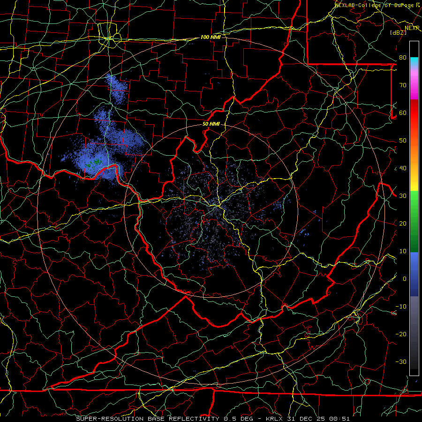Click the 50 dBZ scale label

[403, 141]
